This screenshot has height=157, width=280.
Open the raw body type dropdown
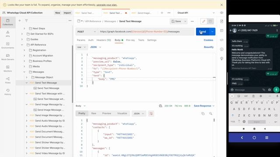coord(82,47)
